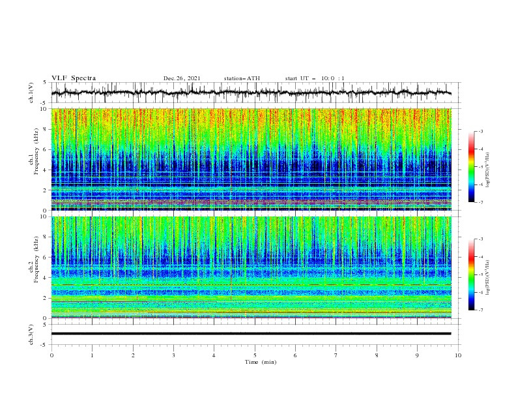Click the ch.2 PSD color scale bar
The width and height of the screenshot is (516, 399).
[472, 274]
